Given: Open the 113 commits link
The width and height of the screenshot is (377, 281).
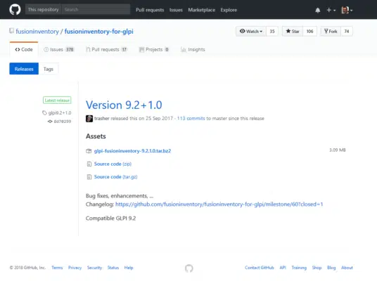Looking at the screenshot, I should [x=191, y=119].
